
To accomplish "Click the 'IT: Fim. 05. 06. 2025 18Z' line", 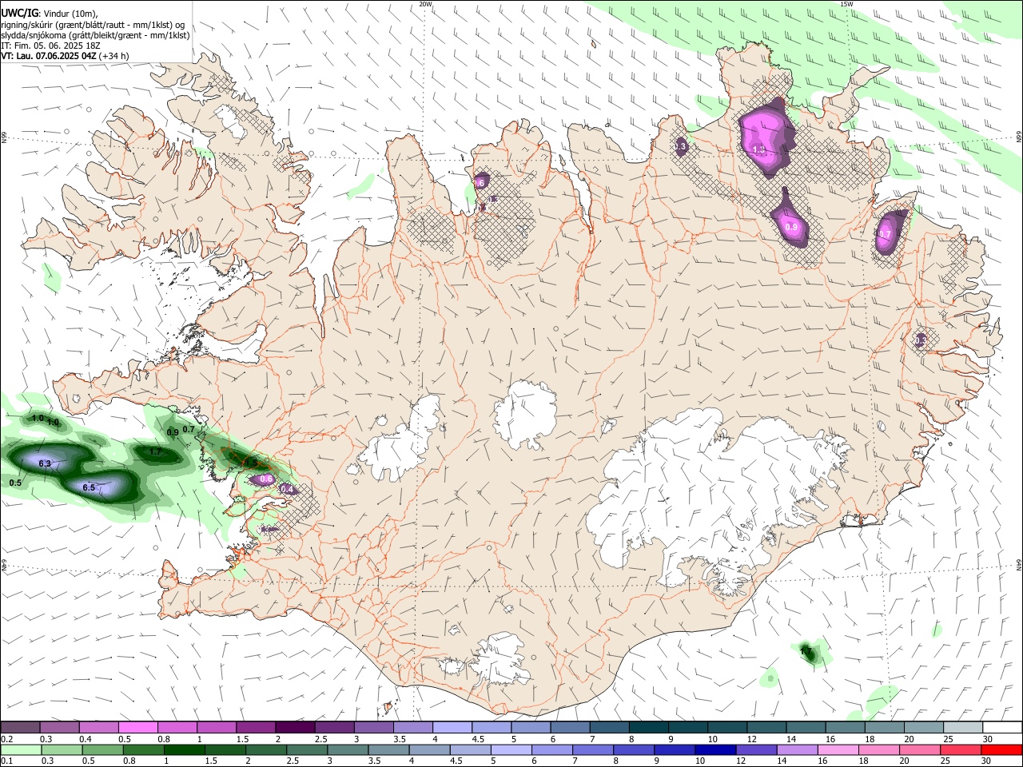I will click(x=50, y=46).
